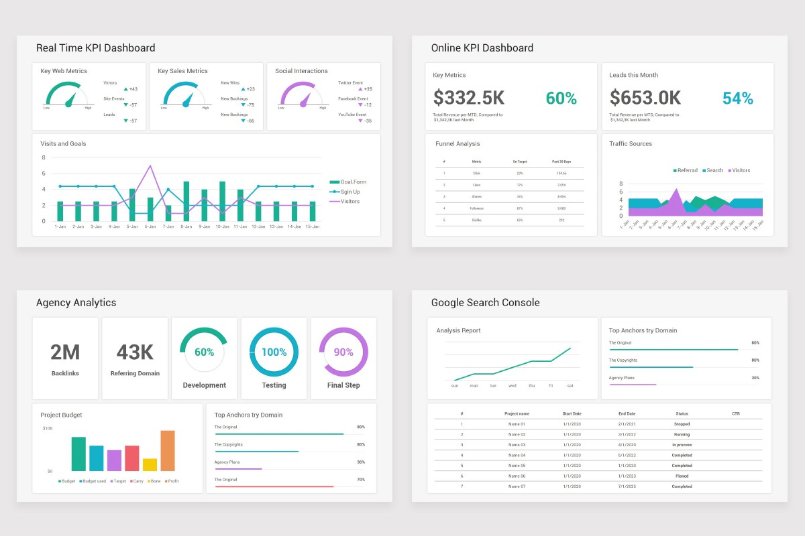Screen dimensions: 805x536
Task: Click the up arrow beside +23
Action: tap(243, 88)
